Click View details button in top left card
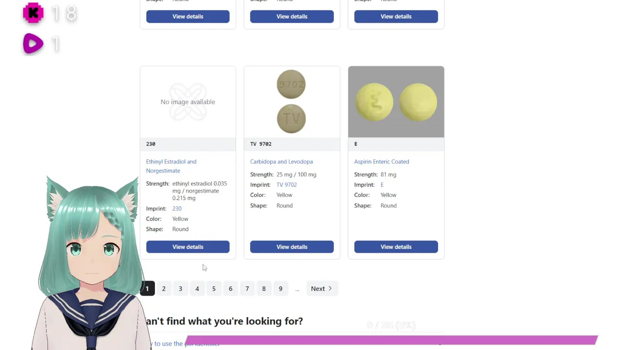 tap(188, 17)
